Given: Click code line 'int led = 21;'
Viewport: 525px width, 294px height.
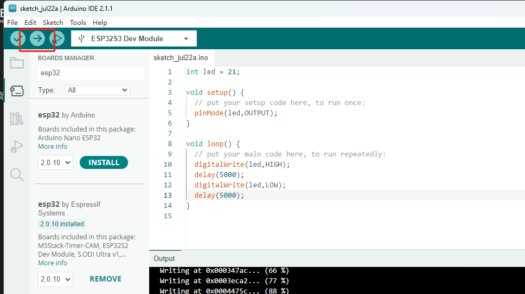Looking at the screenshot, I should [213, 72].
